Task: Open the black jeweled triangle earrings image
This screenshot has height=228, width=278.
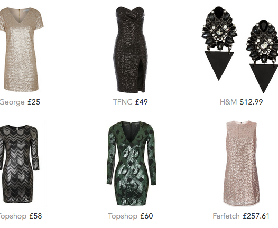Action: [x=240, y=50]
